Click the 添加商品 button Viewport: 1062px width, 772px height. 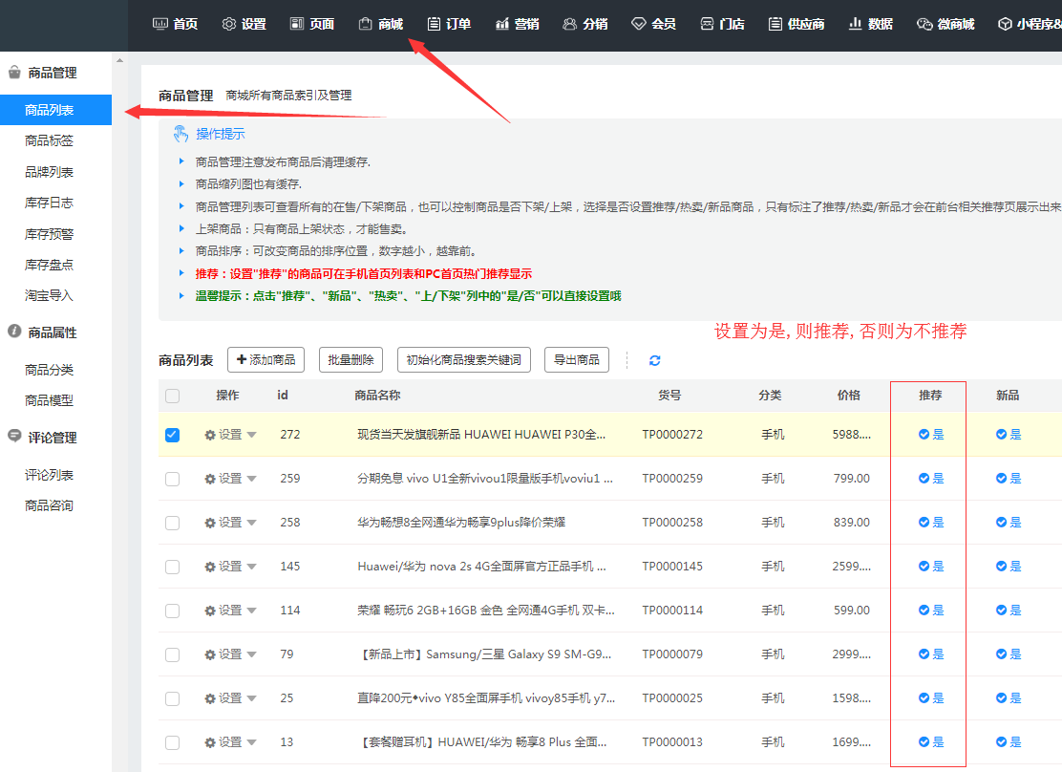point(265,360)
